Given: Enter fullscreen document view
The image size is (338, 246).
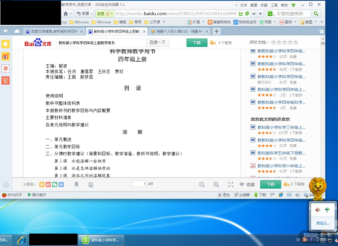Looking at the screenshot, I should (231, 184).
